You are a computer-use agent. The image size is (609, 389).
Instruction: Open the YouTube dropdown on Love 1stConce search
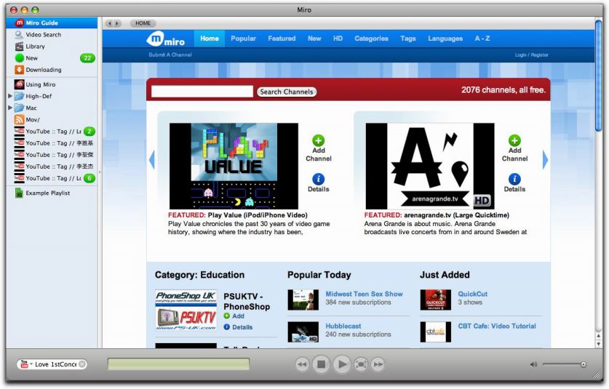pyautogui.click(x=26, y=364)
